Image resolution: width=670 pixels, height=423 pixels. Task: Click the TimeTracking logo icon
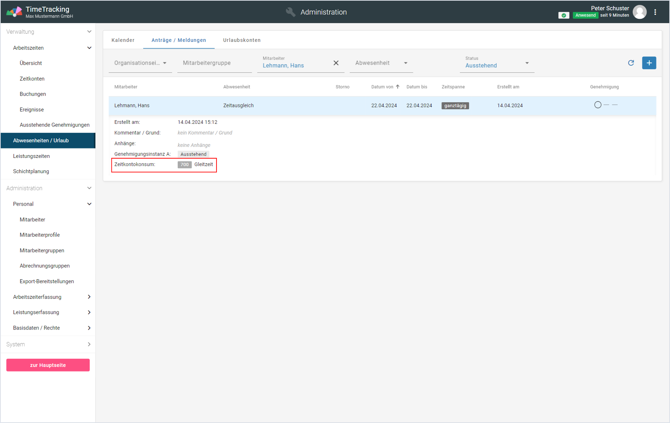coord(14,12)
